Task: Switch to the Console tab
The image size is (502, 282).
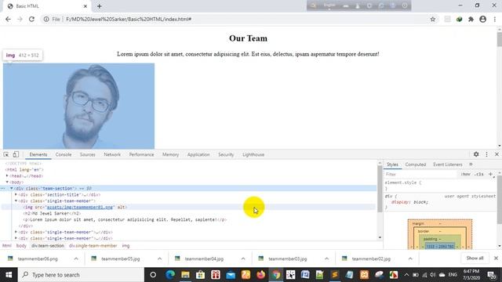Action: tap(64, 154)
